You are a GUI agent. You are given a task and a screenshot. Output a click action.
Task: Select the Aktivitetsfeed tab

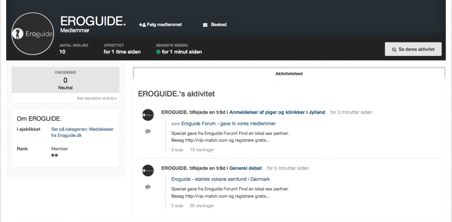click(x=289, y=74)
